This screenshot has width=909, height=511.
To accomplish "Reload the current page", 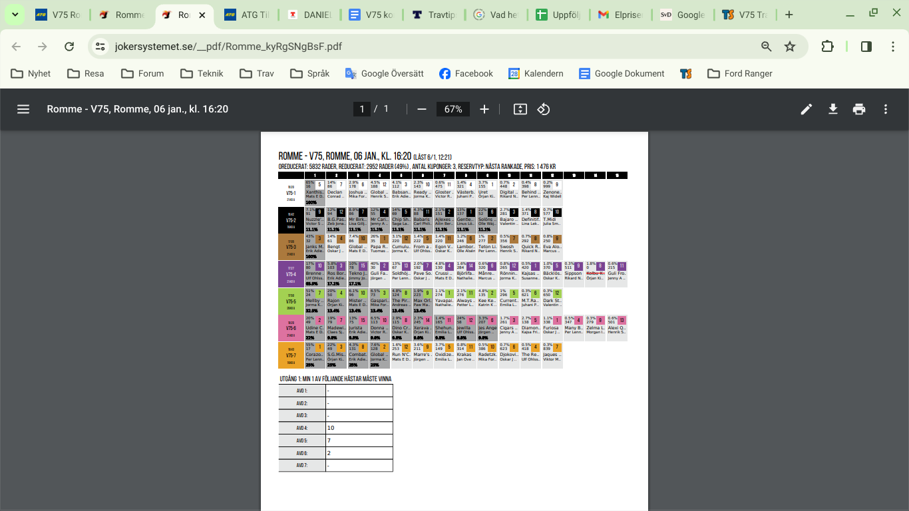I will click(x=69, y=47).
